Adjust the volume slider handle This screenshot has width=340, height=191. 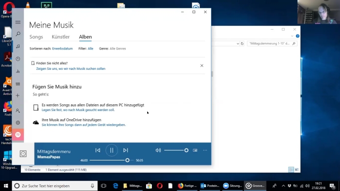[x=186, y=150]
